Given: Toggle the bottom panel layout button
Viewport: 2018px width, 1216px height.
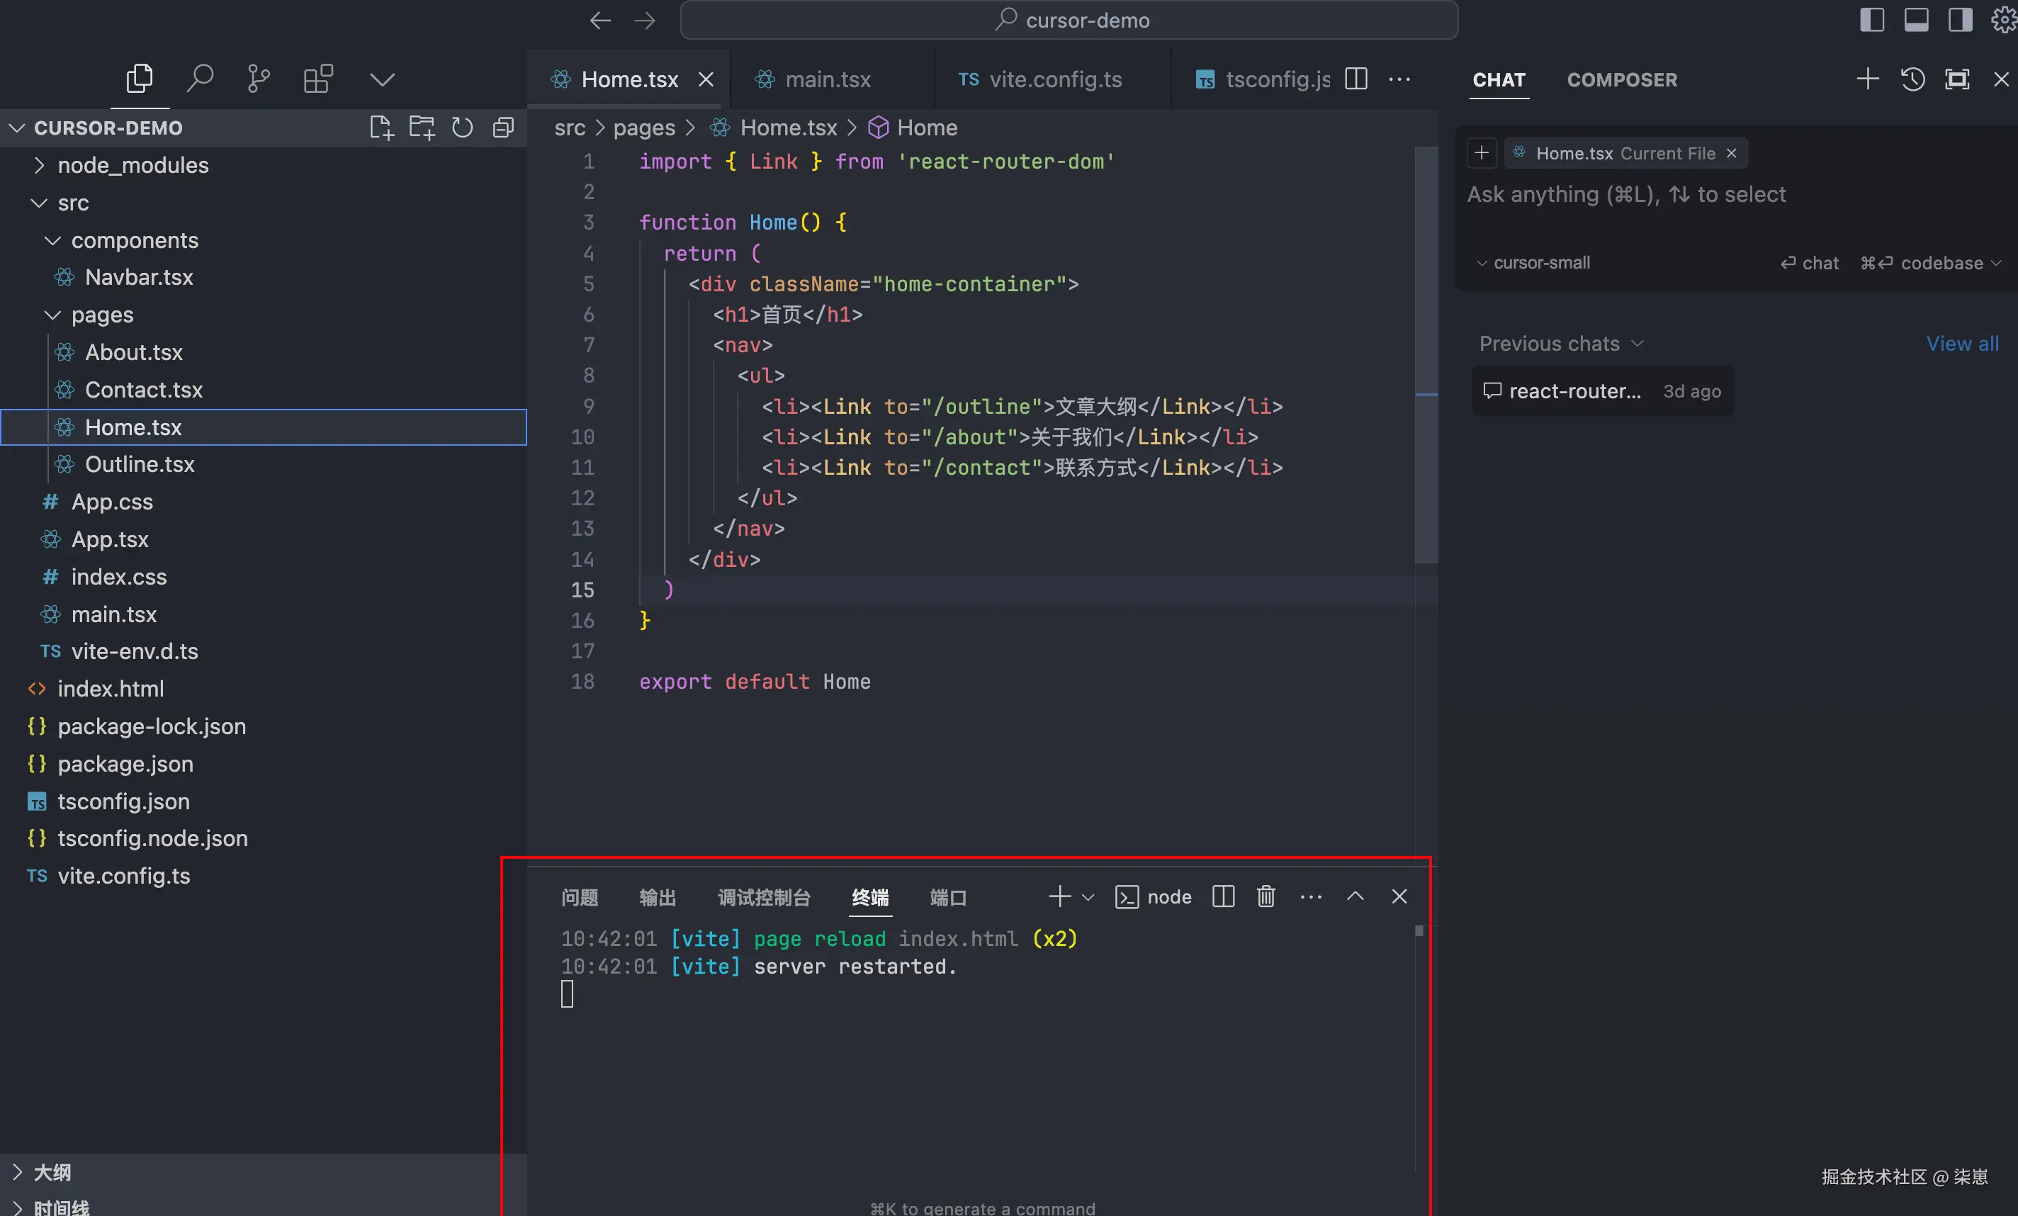Looking at the screenshot, I should pos(1916,20).
